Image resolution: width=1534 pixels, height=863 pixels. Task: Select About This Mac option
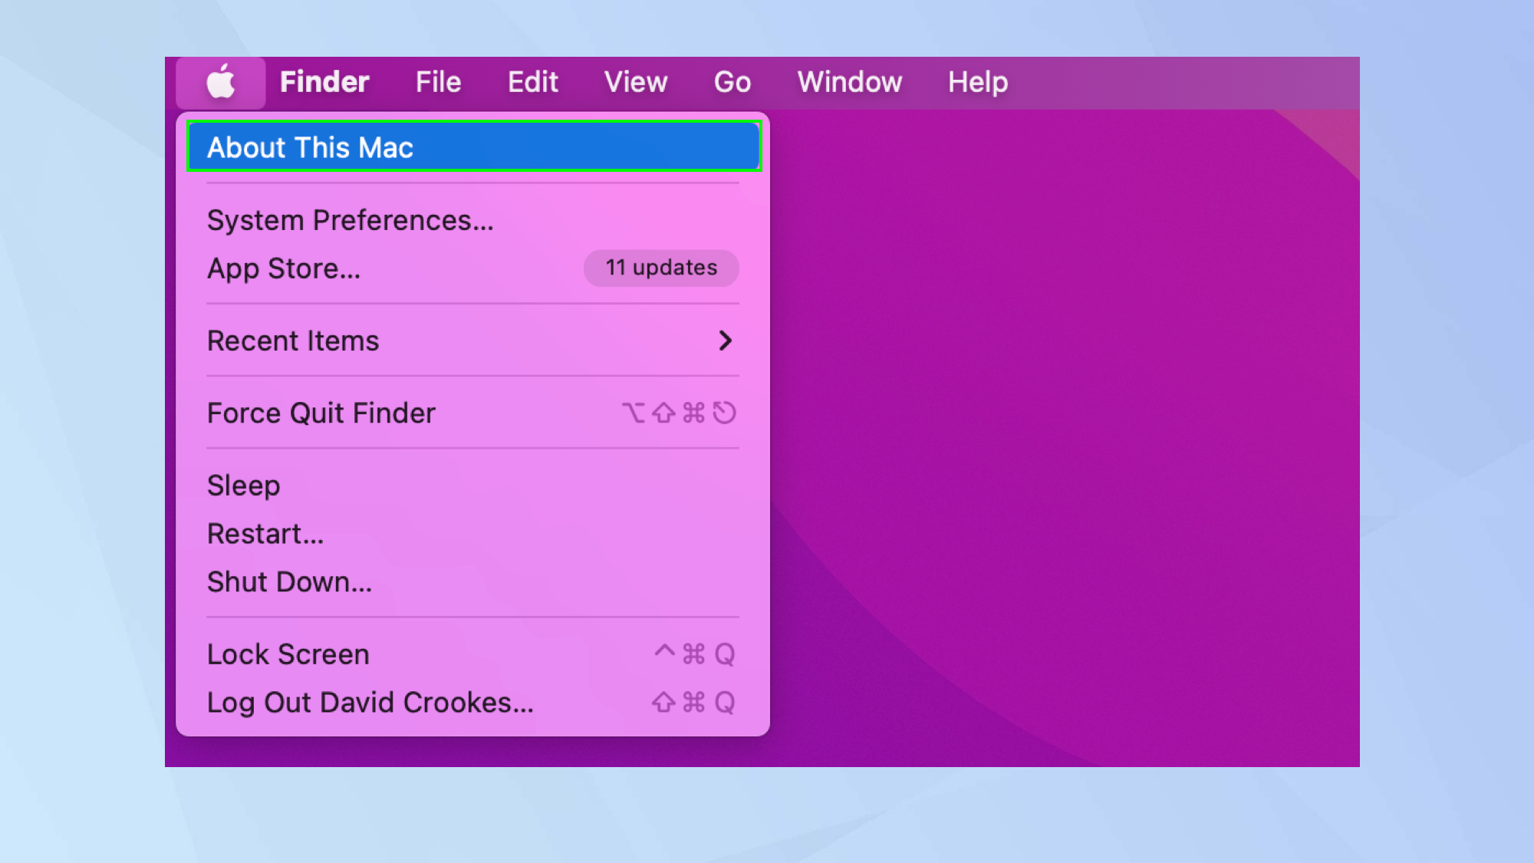click(473, 147)
